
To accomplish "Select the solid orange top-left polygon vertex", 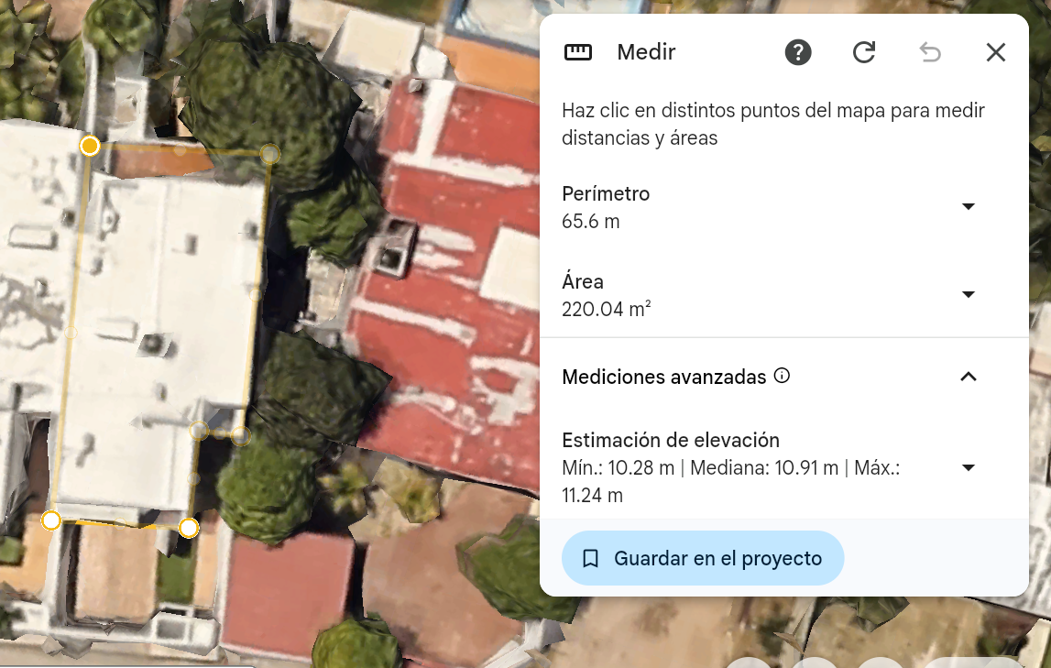I will click(x=90, y=146).
